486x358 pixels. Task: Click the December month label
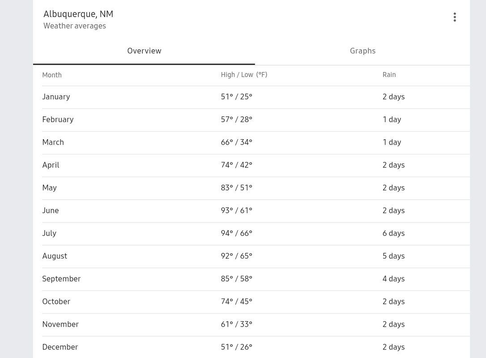[x=60, y=347]
